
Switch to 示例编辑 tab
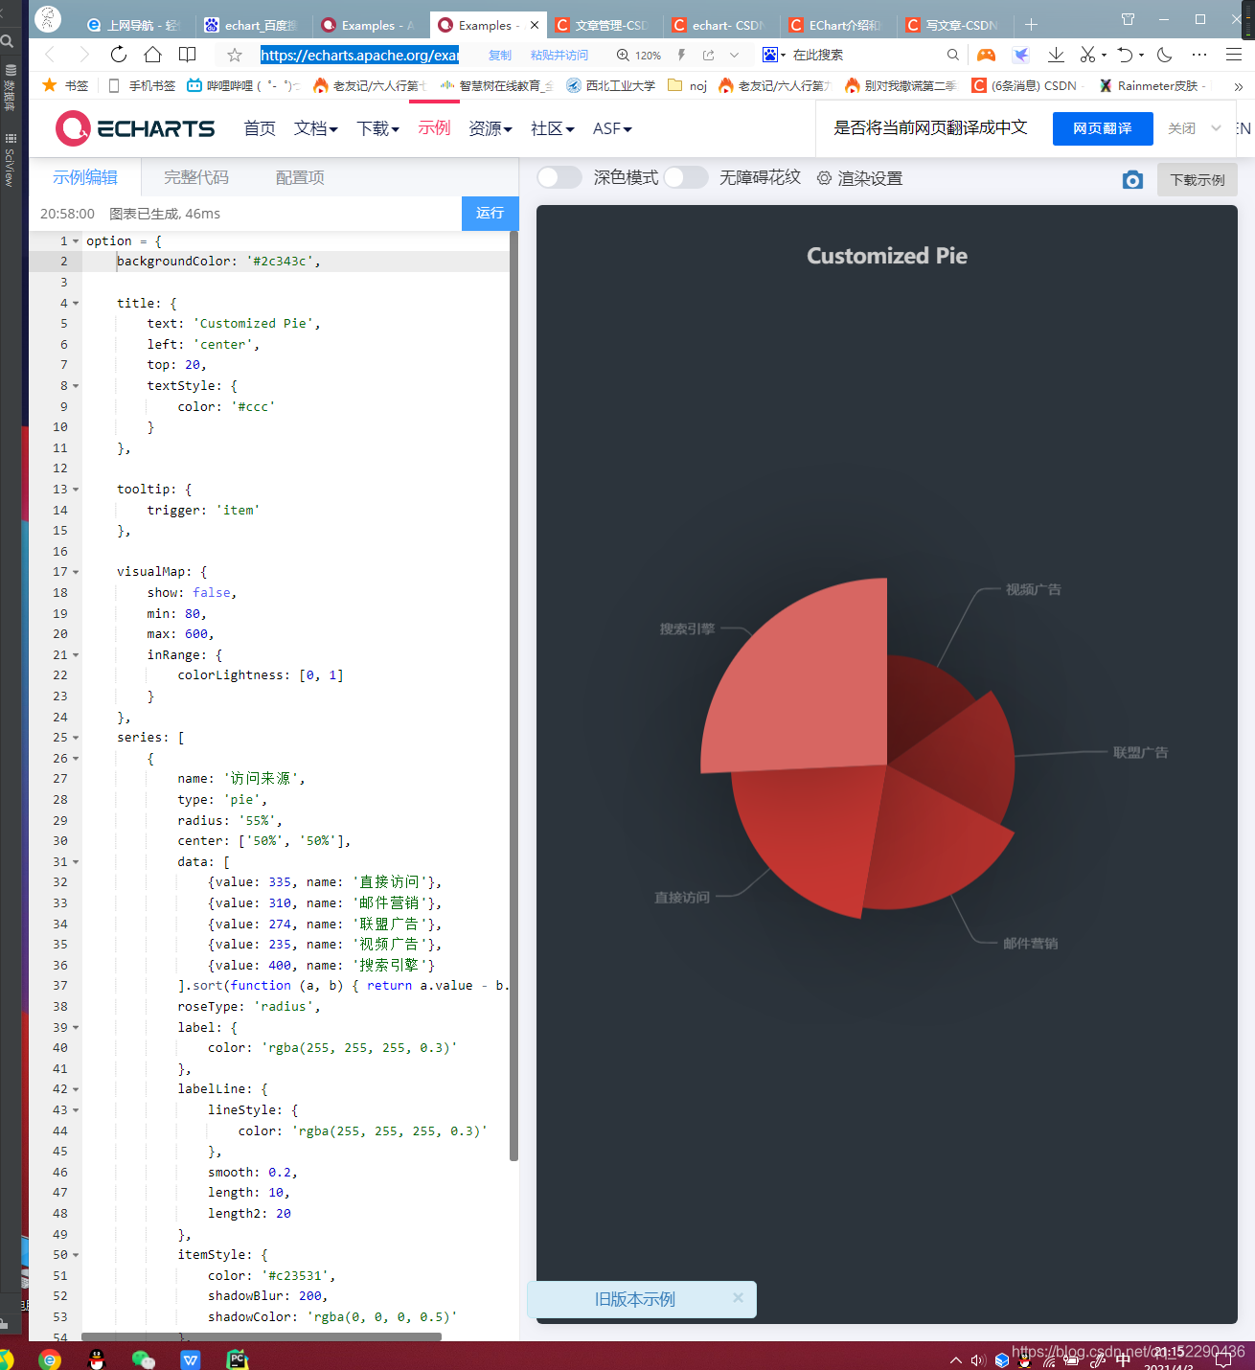tap(85, 177)
